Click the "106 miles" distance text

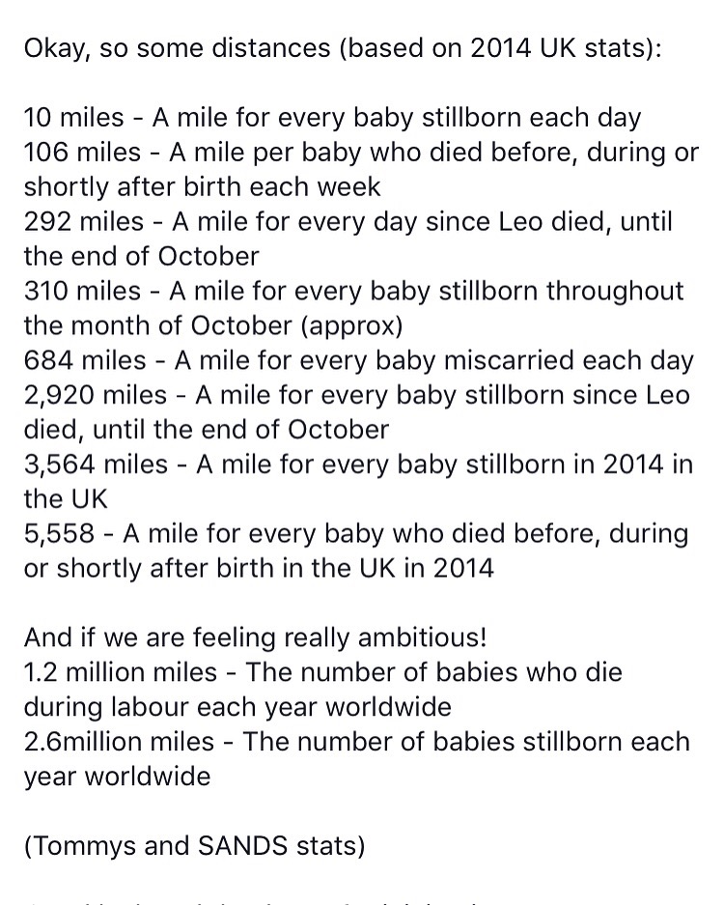tap(86, 153)
